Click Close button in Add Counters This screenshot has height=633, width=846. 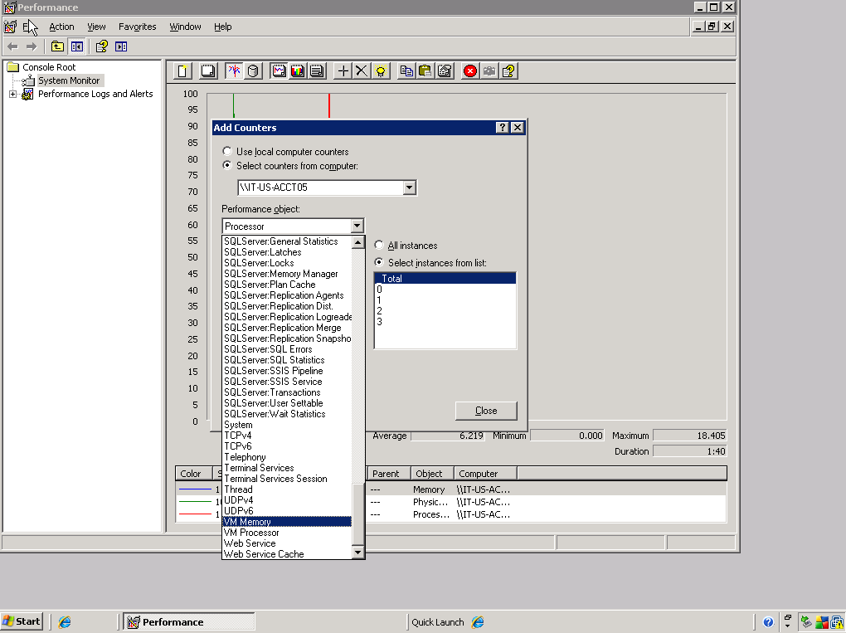[x=486, y=411]
